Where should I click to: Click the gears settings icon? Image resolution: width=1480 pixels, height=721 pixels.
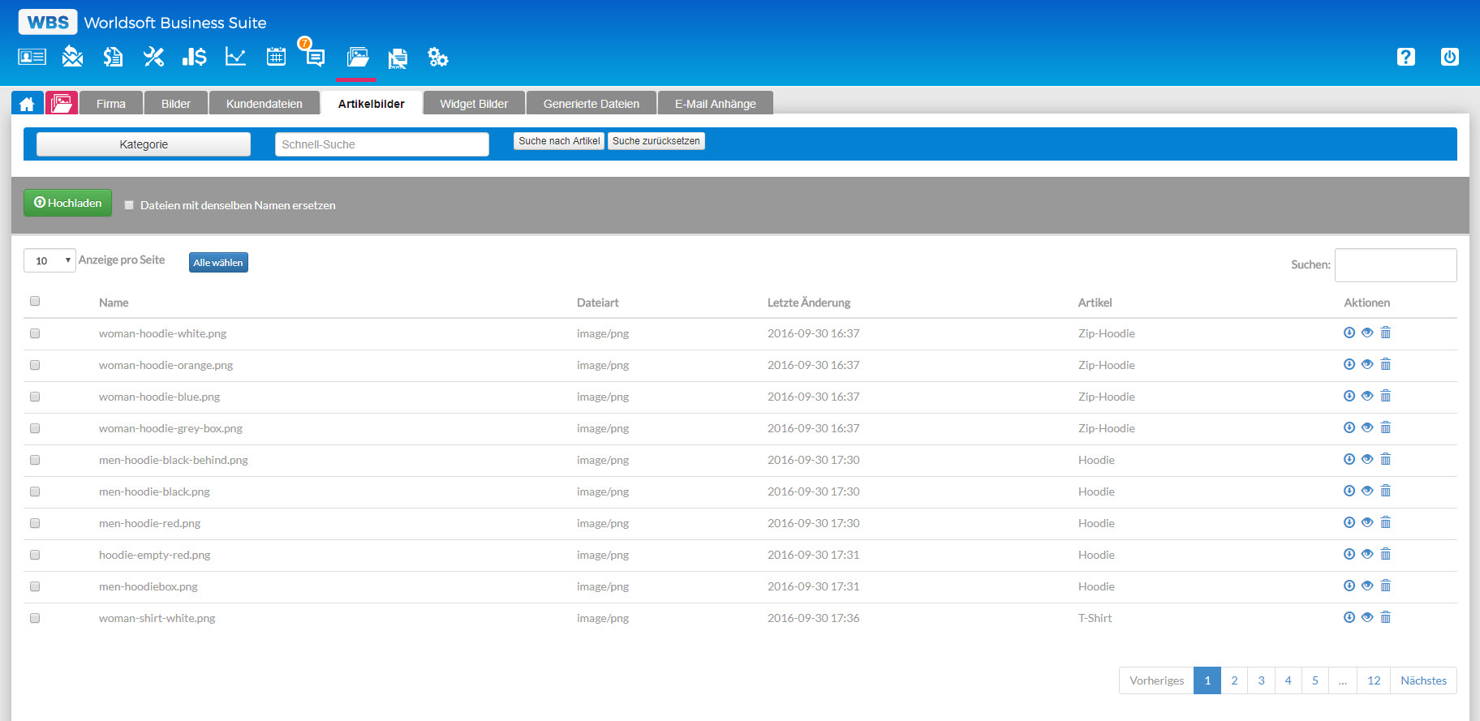pos(438,57)
